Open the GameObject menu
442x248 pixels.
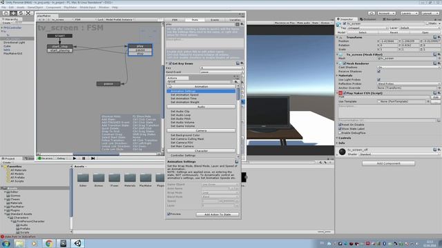[x=35, y=8]
